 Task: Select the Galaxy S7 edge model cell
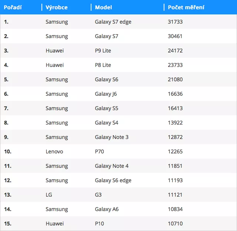[113, 22]
